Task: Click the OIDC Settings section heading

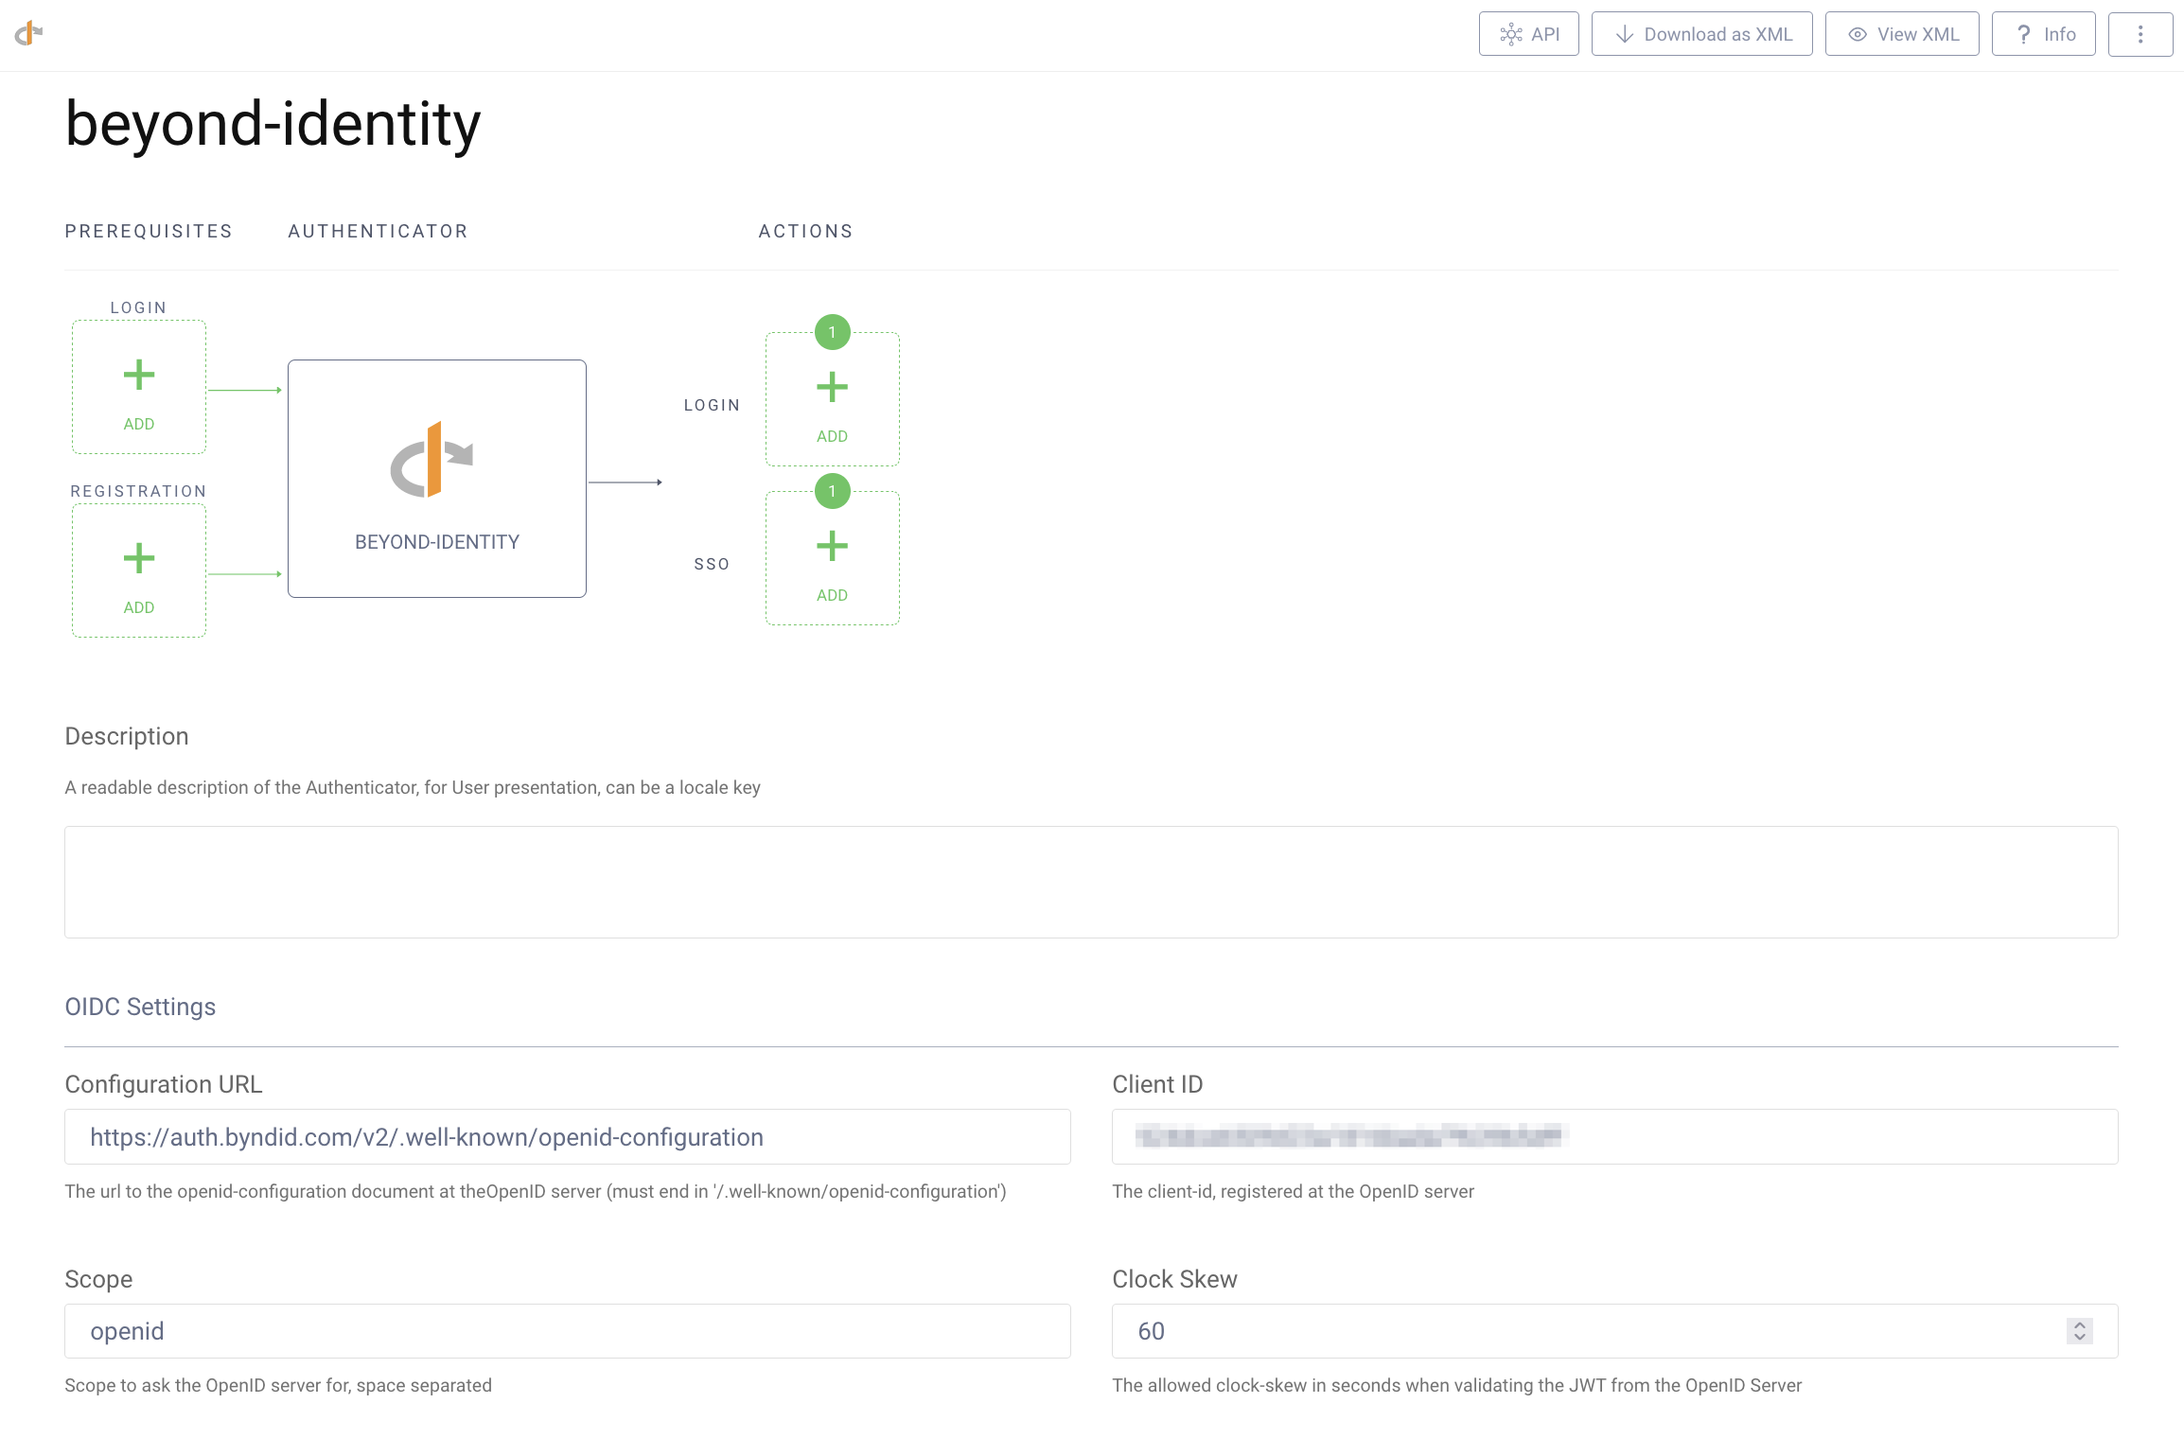Action: pyautogui.click(x=140, y=1007)
